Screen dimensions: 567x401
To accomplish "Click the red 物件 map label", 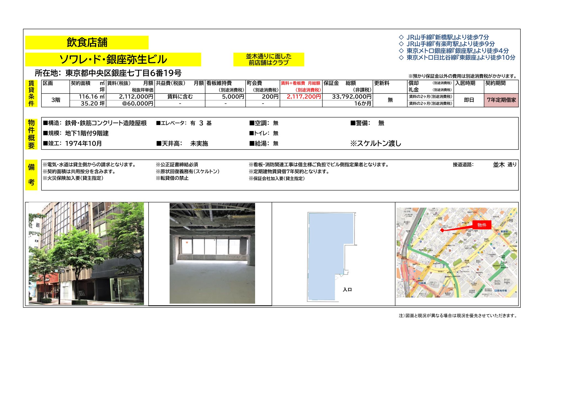I will point(482,225).
